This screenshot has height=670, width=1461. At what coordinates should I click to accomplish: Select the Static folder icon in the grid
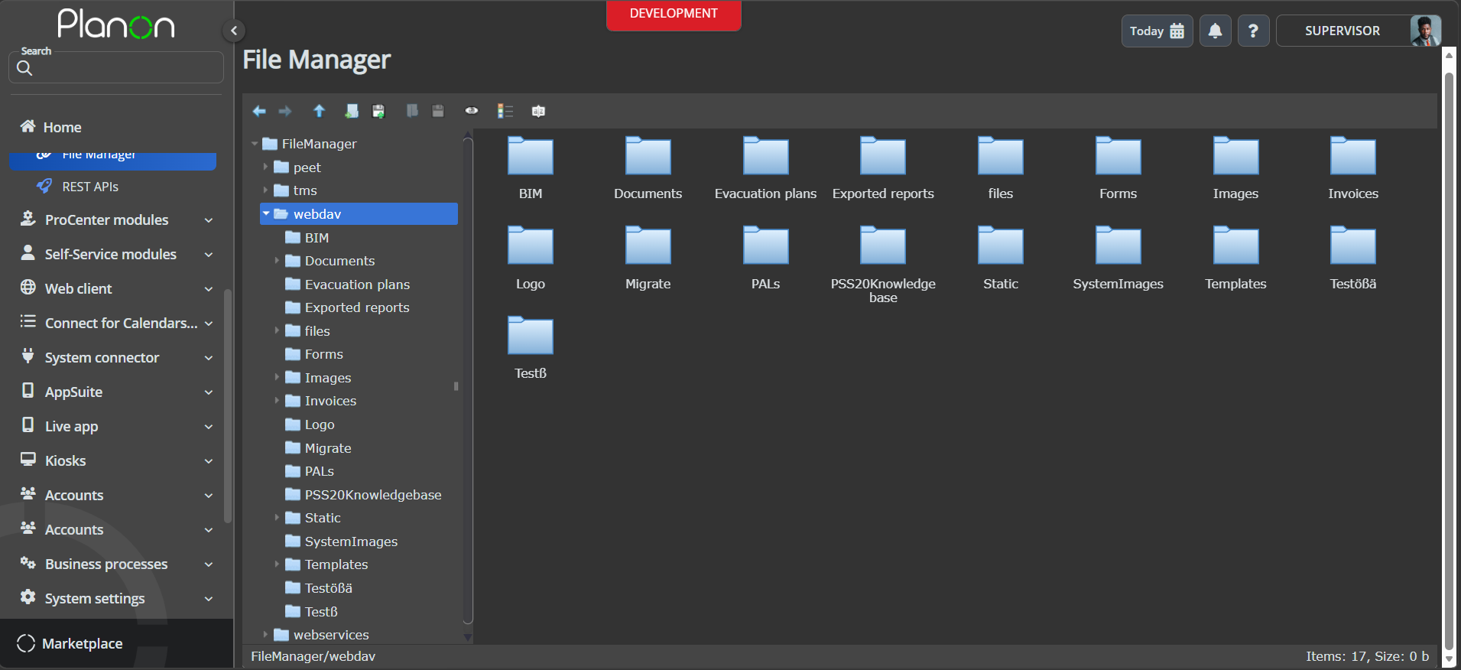[1001, 246]
